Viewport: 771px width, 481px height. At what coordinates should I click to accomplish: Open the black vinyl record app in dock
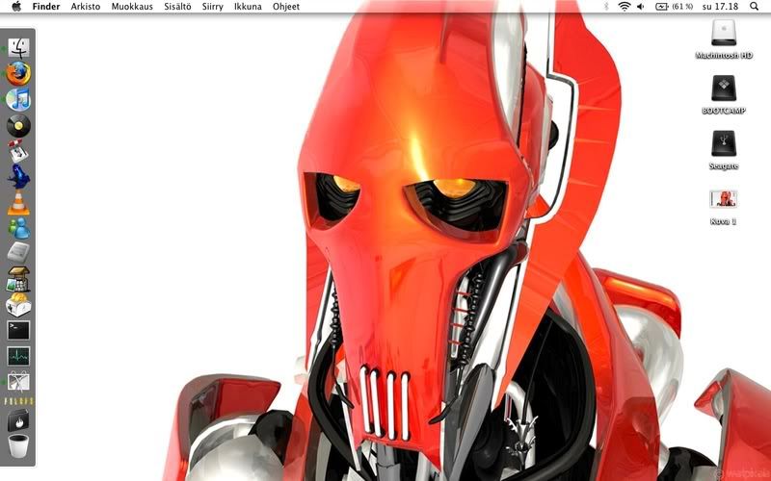18,126
